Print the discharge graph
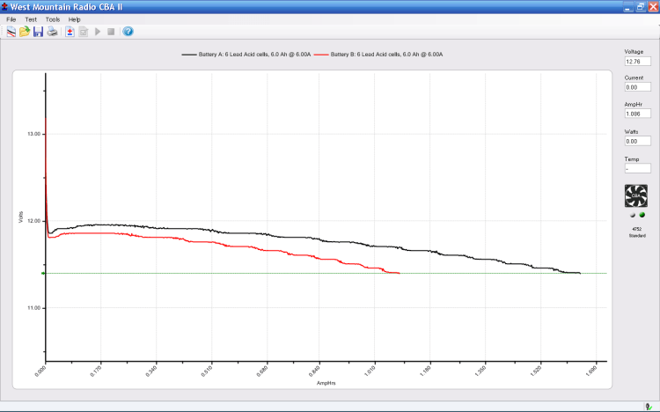660x412 pixels. (x=53, y=32)
